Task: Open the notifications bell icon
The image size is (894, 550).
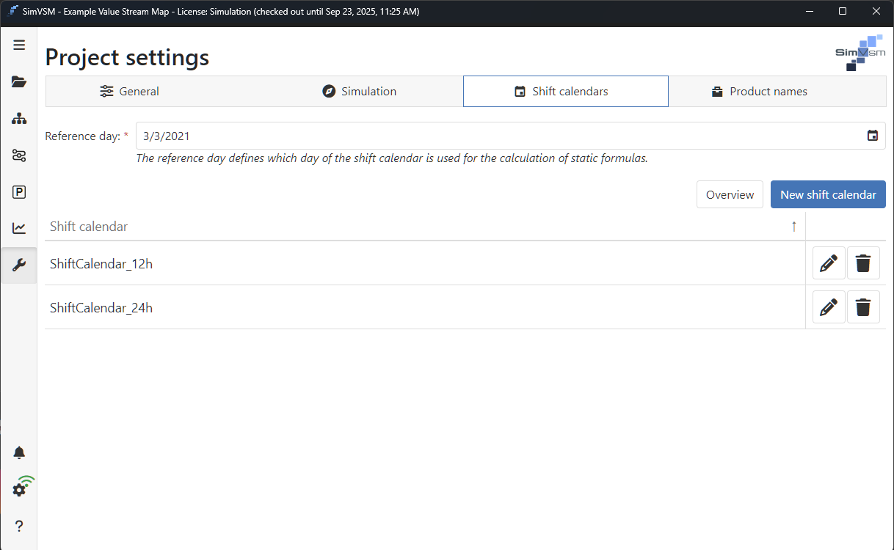Action: coord(19,452)
